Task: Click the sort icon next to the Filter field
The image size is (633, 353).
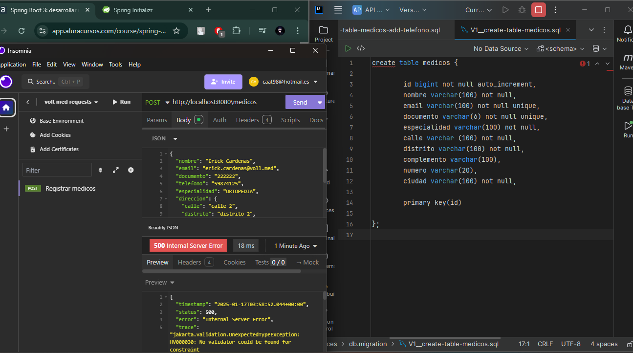Action: coord(101,170)
